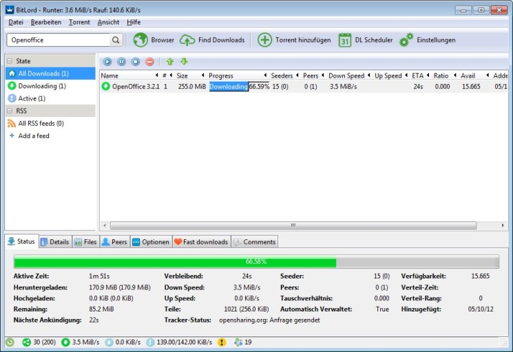Click the yellow warning icon in status bar
The width and height of the screenshot is (513, 352).
point(222,342)
